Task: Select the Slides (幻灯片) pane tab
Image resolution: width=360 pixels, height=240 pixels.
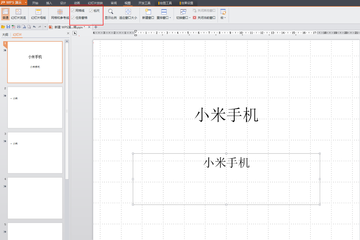Action: point(17,34)
